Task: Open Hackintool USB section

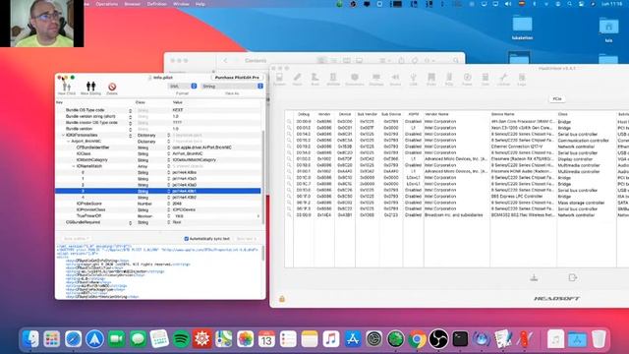Action: click(413, 79)
